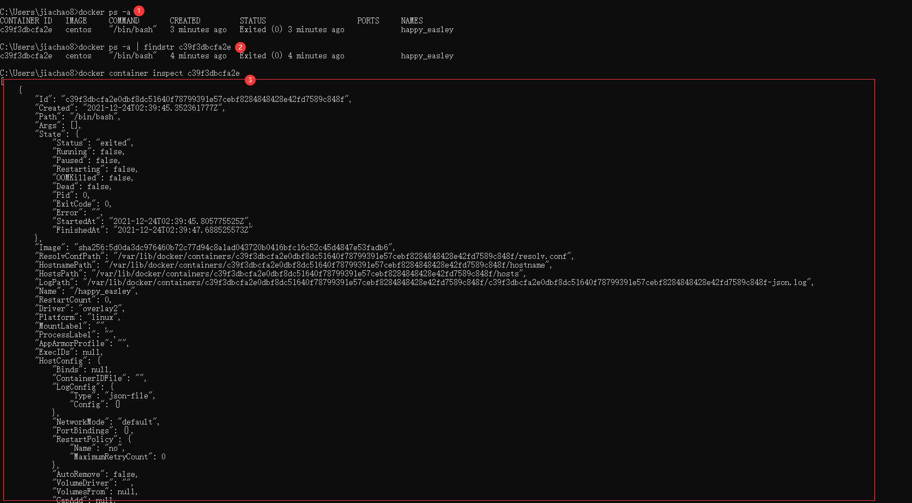This screenshot has height=503, width=912.
Task: Select the "StartedAt" timestamp line
Action: tap(153, 221)
